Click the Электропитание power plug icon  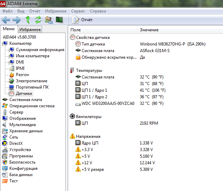coord(11,81)
